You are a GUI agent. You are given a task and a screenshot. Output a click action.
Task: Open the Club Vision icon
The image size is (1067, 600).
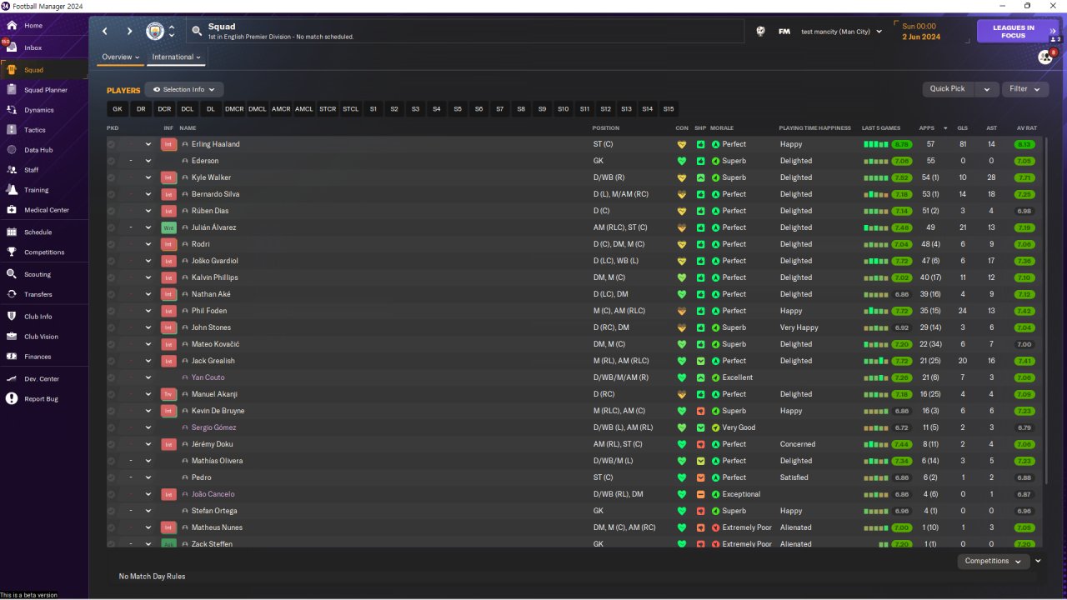[x=12, y=337]
